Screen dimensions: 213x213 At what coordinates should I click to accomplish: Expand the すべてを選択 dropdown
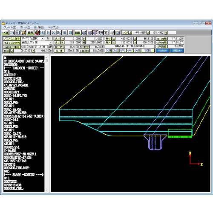coord(43,38)
